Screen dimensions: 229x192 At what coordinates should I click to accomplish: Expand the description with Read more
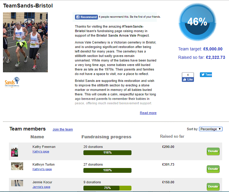pyautogui.click(x=148, y=113)
